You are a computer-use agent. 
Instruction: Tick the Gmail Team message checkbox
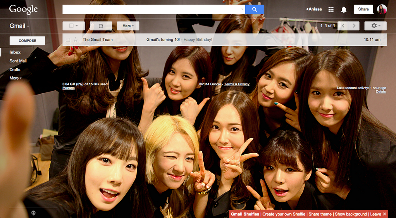[x=68, y=40]
